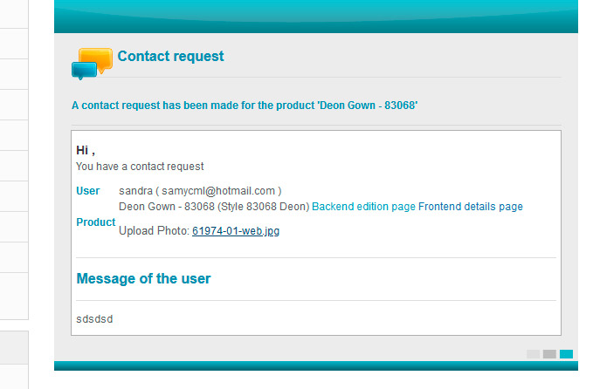This screenshot has width=593, height=389.
Task: Click the 'Deon Gown - 83068 (Style 83068 Deon)' text
Action: [214, 207]
